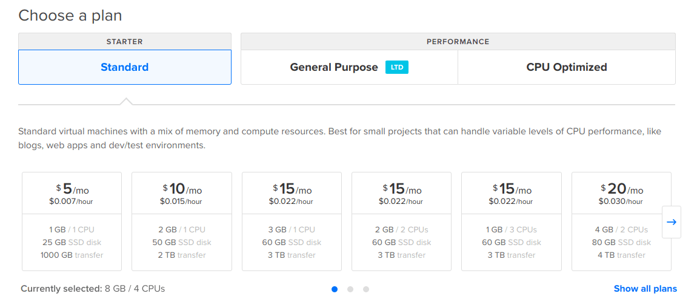Click the LTD badge beside General Purpose
The height and width of the screenshot is (308, 697).
click(397, 67)
